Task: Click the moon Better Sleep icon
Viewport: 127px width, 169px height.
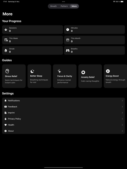Action: pyautogui.click(x=32, y=71)
